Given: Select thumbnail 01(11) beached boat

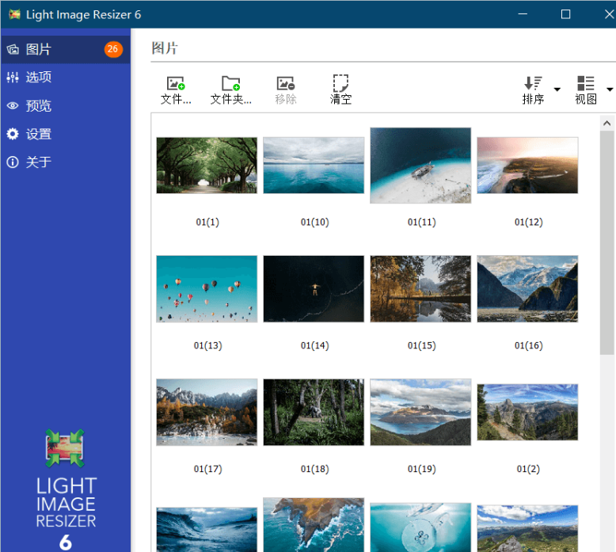Looking at the screenshot, I should coord(420,166).
